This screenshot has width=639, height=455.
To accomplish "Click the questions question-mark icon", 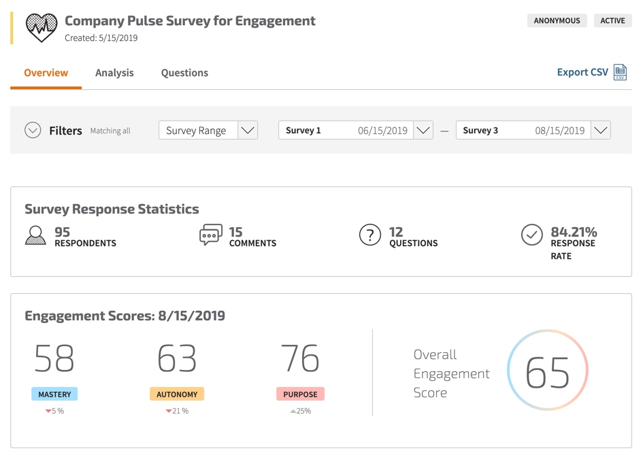I will coord(370,235).
